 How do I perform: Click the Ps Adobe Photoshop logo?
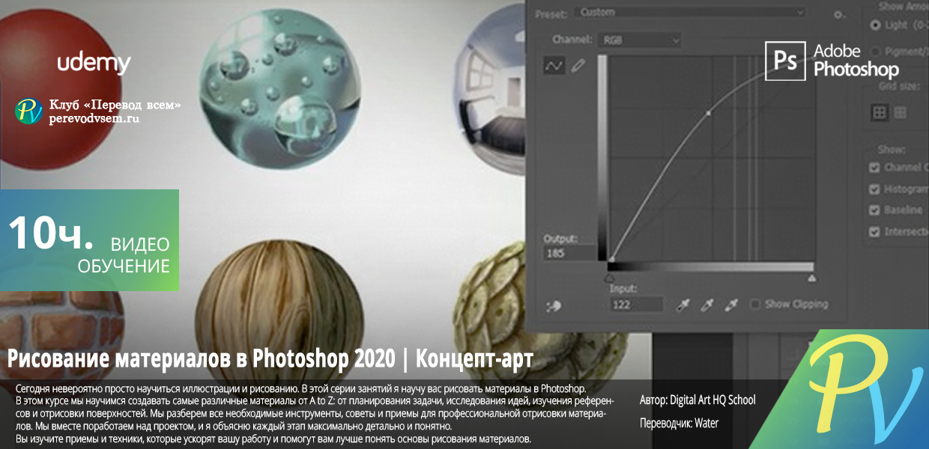[x=832, y=61]
